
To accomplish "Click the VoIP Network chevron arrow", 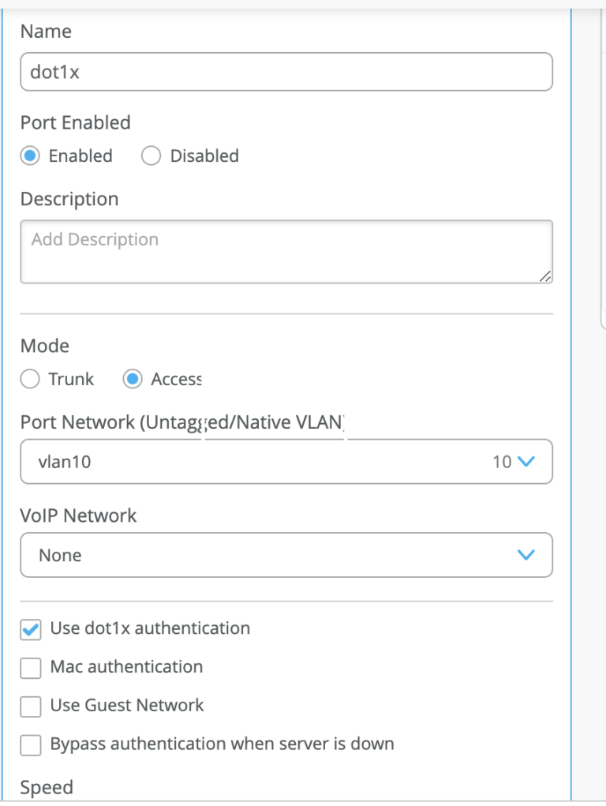I will (x=526, y=555).
